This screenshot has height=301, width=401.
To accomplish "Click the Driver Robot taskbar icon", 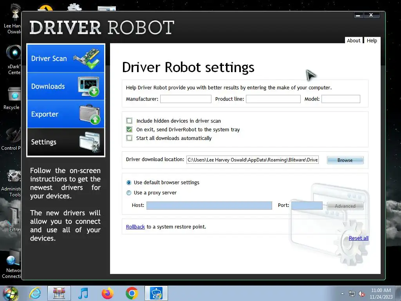I will pyautogui.click(x=156, y=293).
